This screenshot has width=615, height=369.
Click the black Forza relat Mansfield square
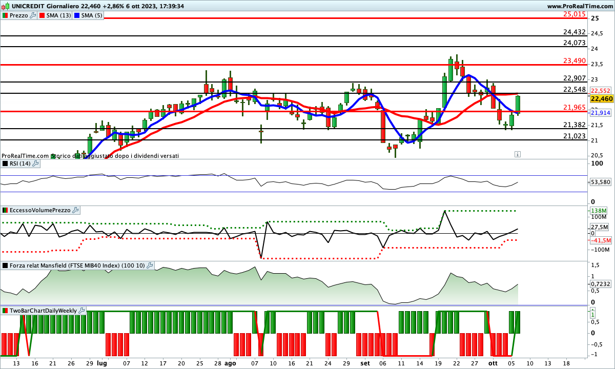tap(5, 265)
